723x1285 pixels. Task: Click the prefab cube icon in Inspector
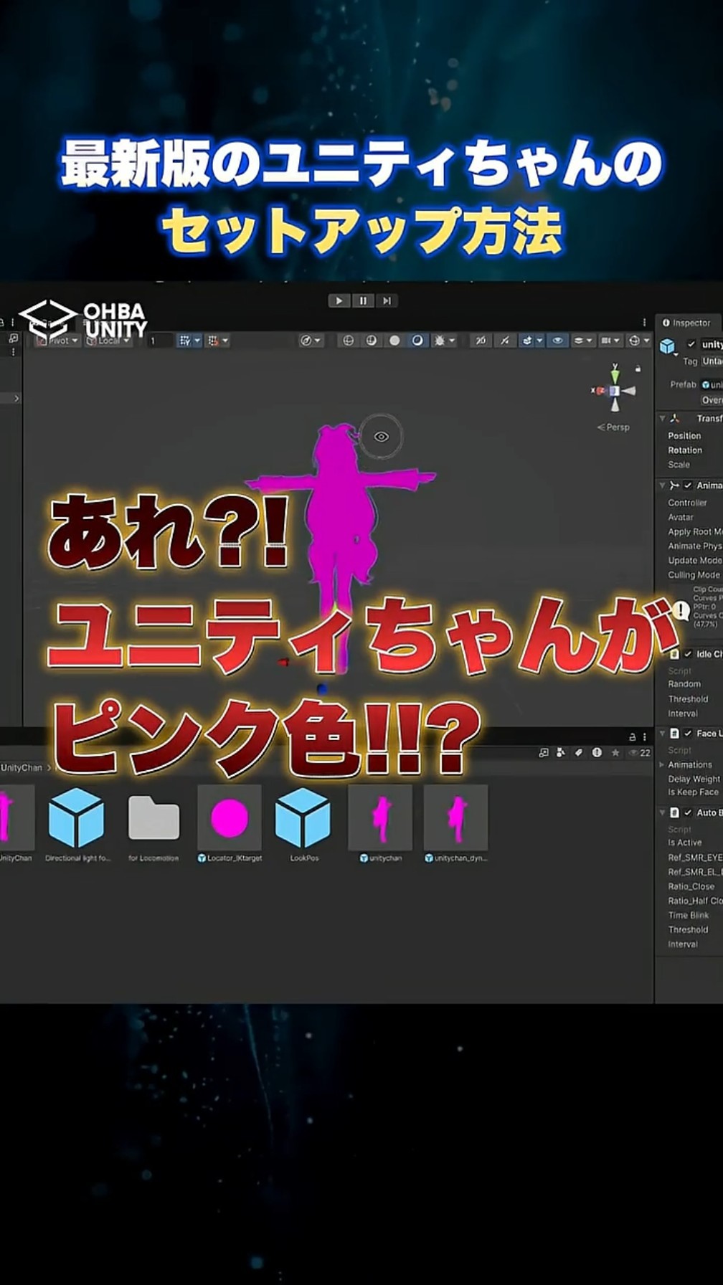(x=668, y=346)
